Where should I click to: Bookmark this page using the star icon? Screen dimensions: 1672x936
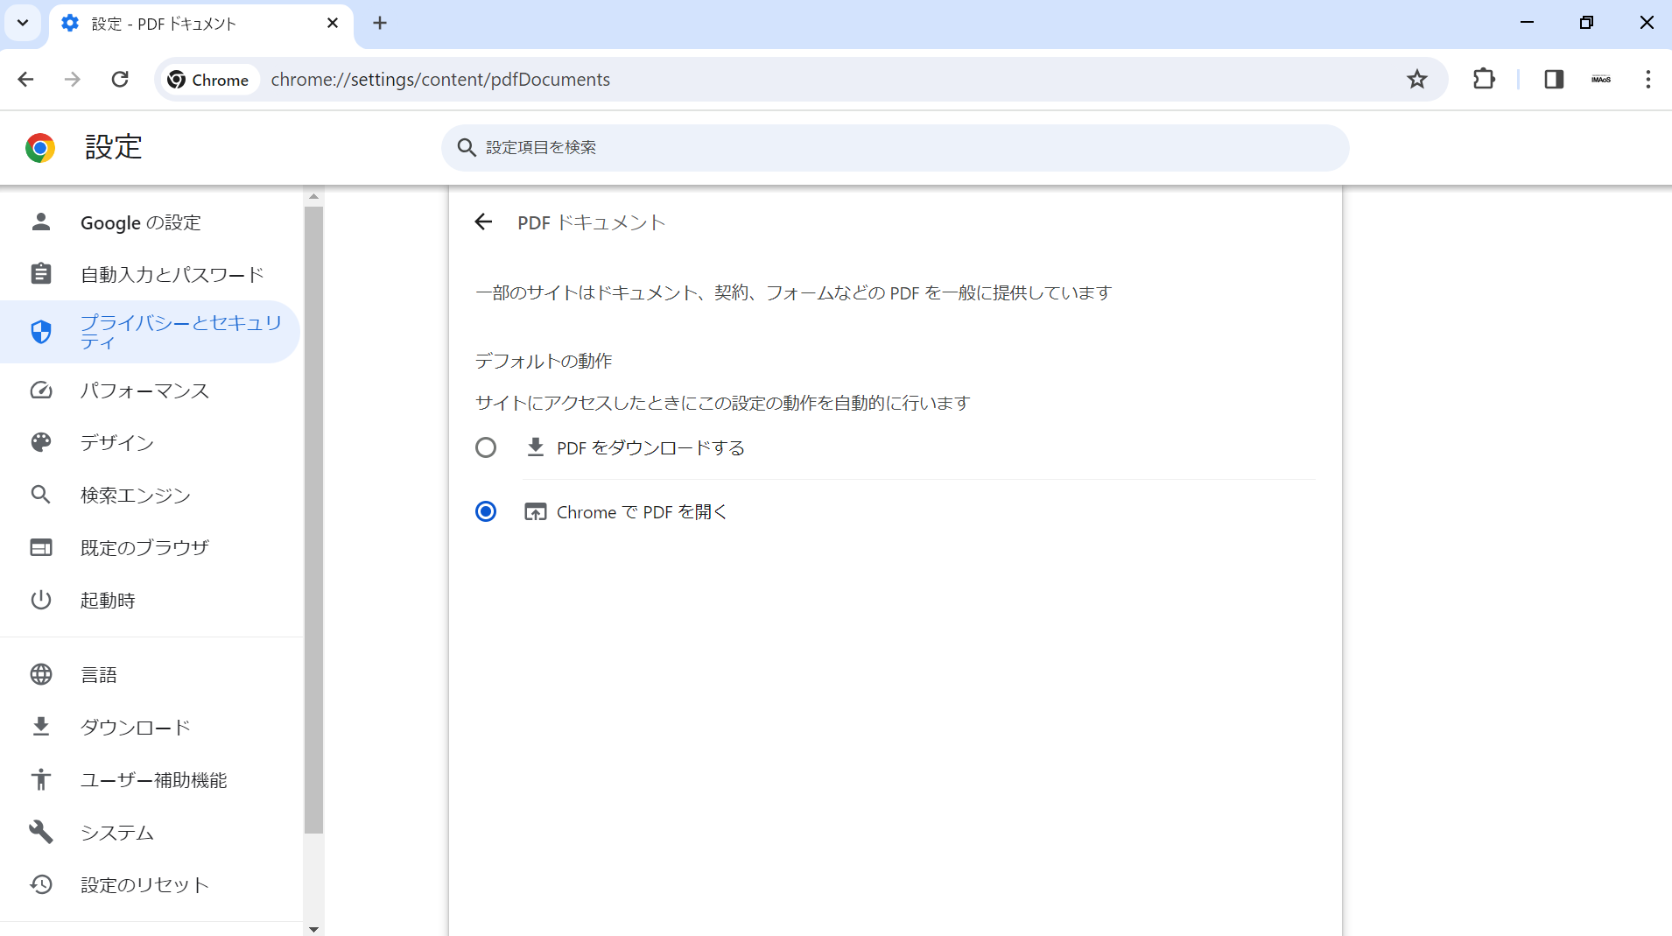1416,79
